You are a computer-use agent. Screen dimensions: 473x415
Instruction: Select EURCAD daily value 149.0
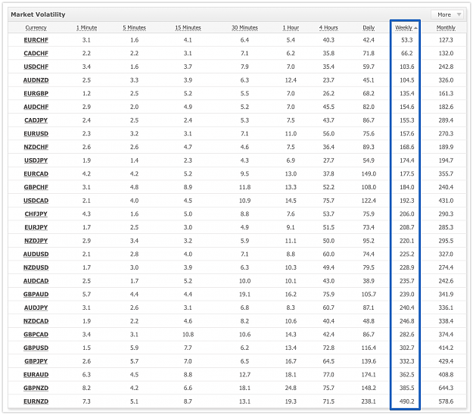pos(369,174)
